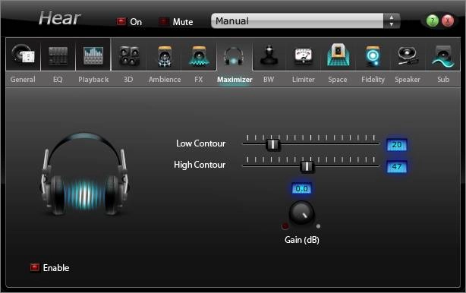Click the Hear logo title

coord(59,18)
